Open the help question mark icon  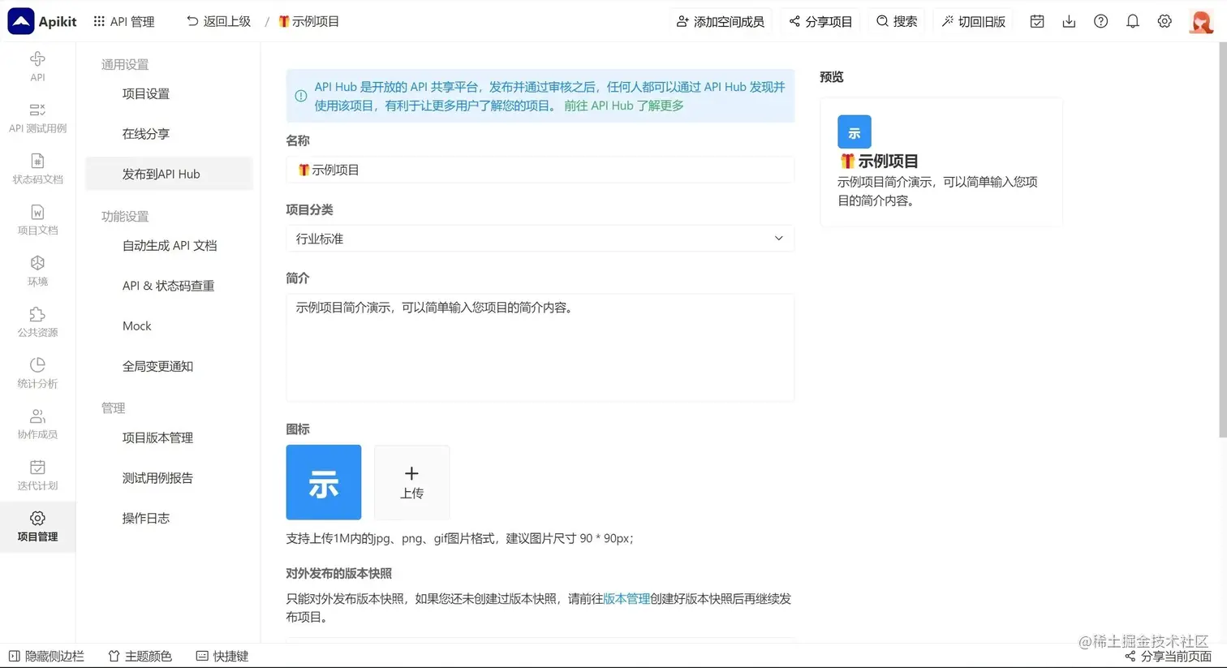[x=1100, y=21]
